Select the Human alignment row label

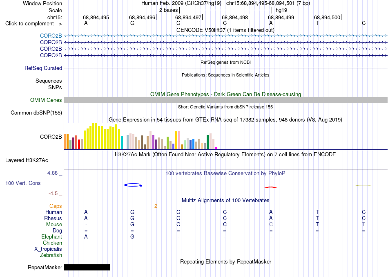[x=54, y=212]
